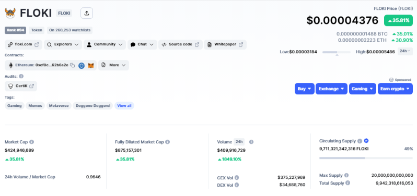Click the FLOKI ticker symbol badge
Image resolution: width=417 pixels, height=196 pixels.
point(64,13)
